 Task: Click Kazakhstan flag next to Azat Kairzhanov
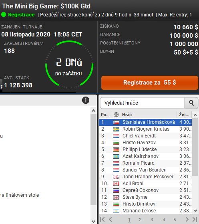coord(116,156)
